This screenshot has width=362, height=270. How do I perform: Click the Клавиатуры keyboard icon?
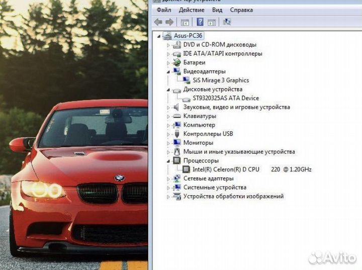177,116
